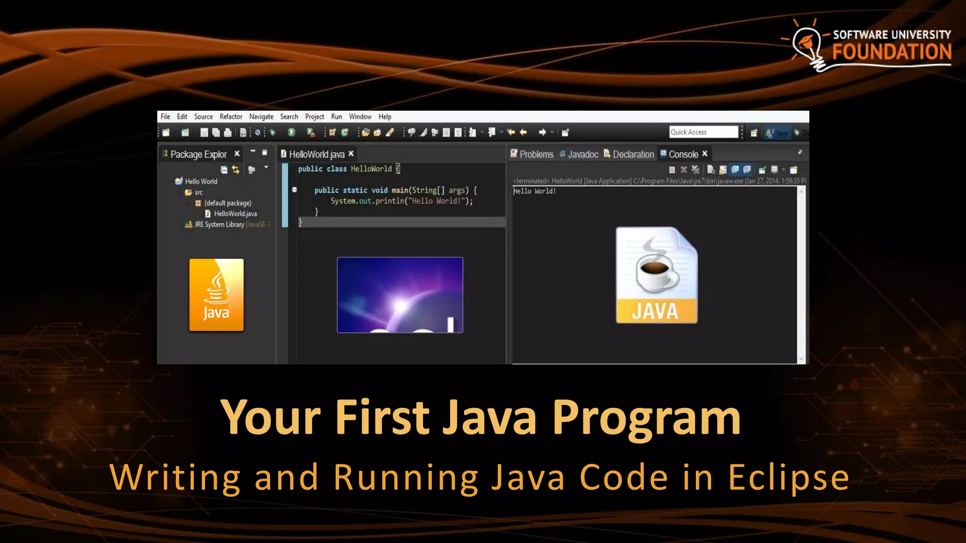Open the Window menu
This screenshot has width=966, height=543.
tap(360, 116)
